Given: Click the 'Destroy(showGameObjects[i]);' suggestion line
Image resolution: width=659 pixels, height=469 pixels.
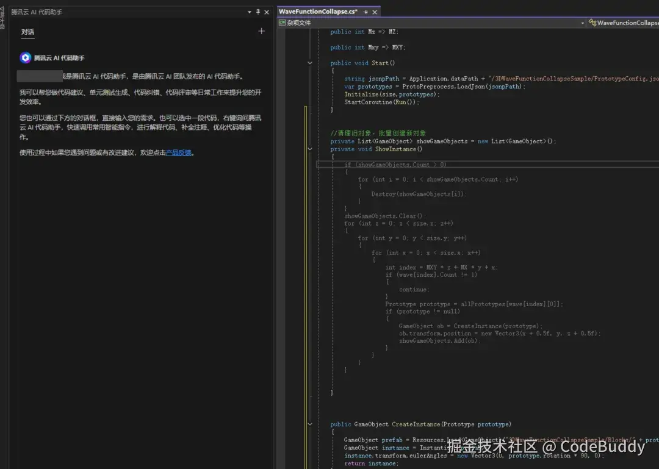Looking at the screenshot, I should tap(419, 194).
